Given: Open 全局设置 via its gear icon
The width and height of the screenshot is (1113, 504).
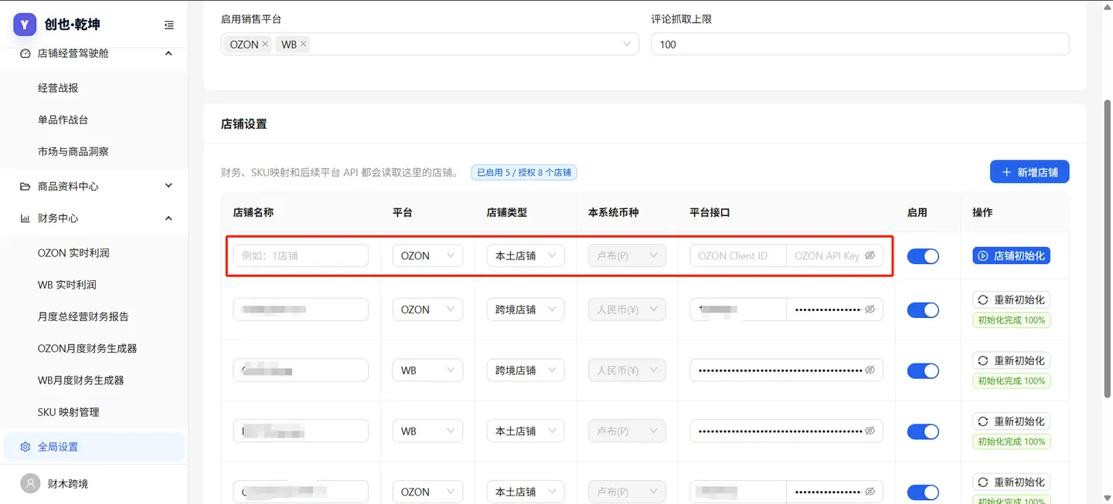Looking at the screenshot, I should click(26, 447).
